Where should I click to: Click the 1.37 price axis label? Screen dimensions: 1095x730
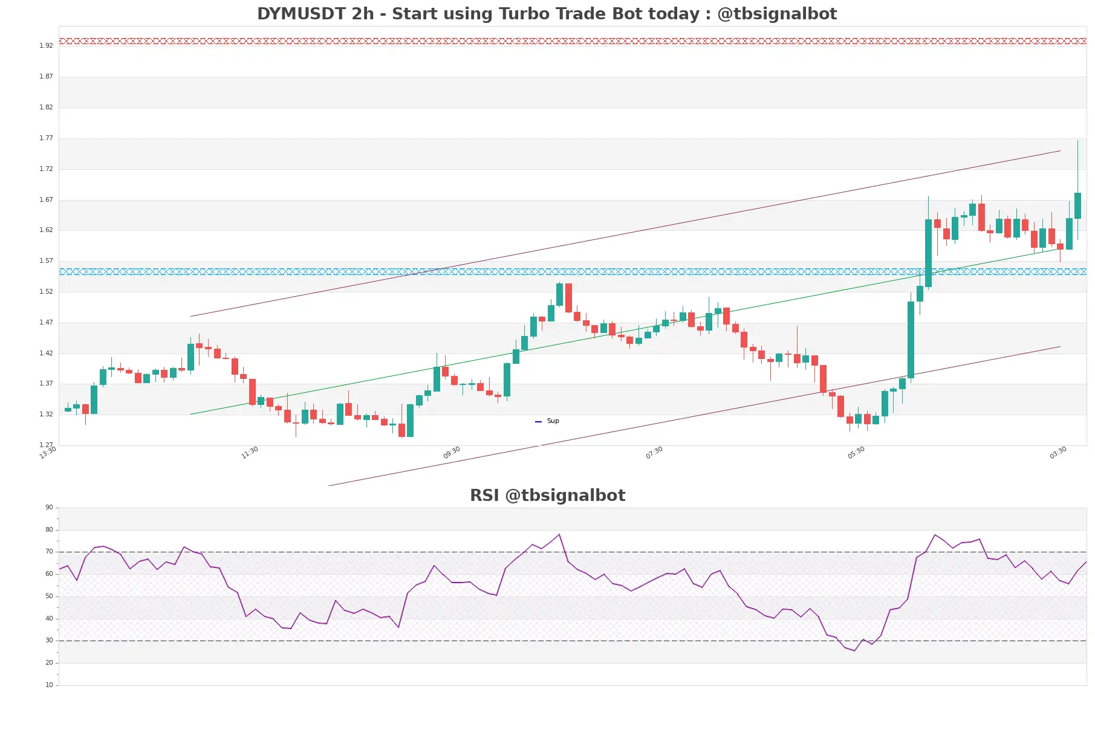click(x=46, y=384)
